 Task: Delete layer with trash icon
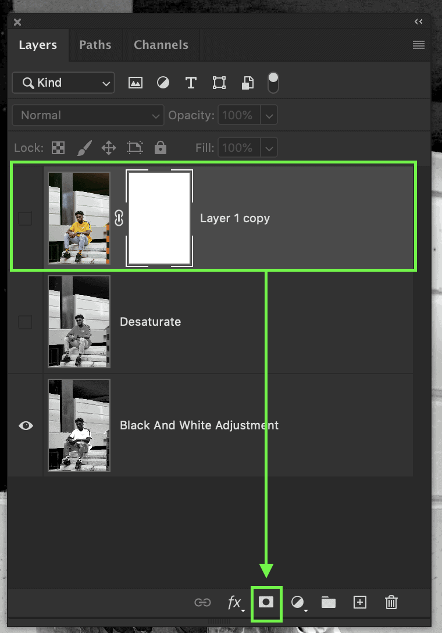(391, 602)
